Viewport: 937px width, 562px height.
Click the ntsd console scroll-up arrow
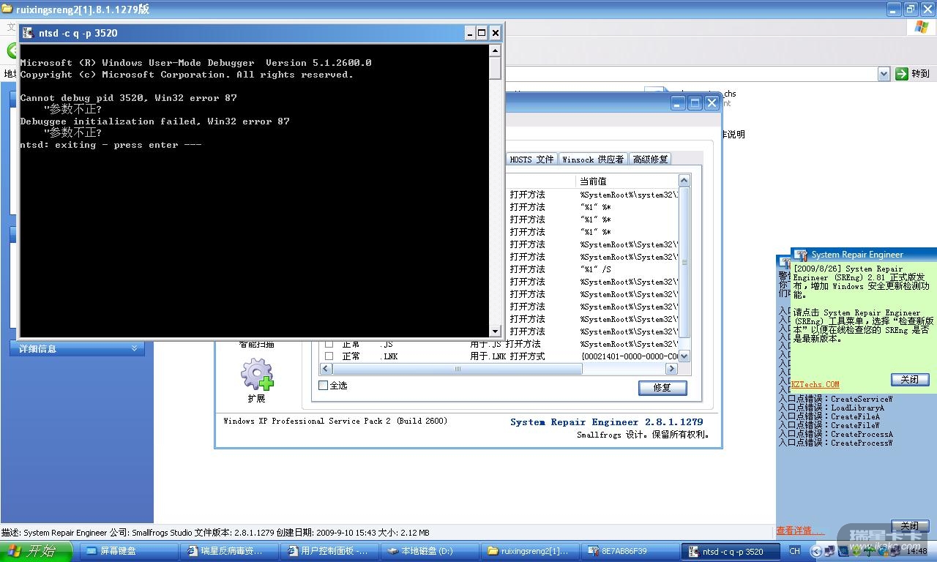(495, 51)
